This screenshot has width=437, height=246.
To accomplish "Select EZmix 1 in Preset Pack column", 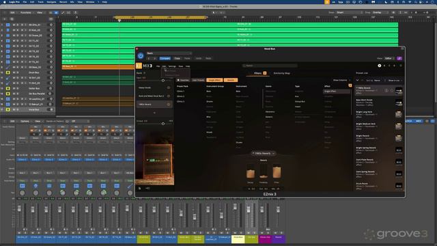I will [180, 91].
